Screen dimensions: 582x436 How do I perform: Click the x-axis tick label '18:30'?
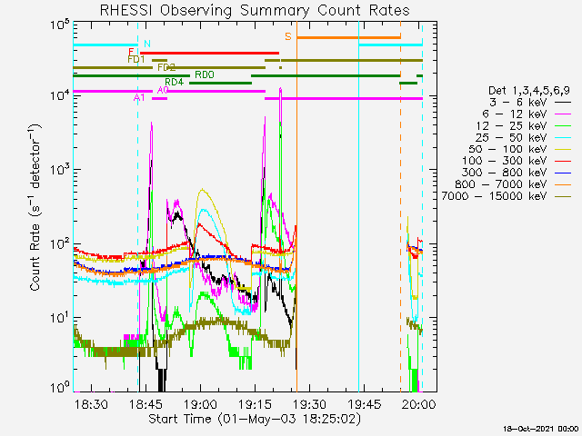tap(91, 404)
